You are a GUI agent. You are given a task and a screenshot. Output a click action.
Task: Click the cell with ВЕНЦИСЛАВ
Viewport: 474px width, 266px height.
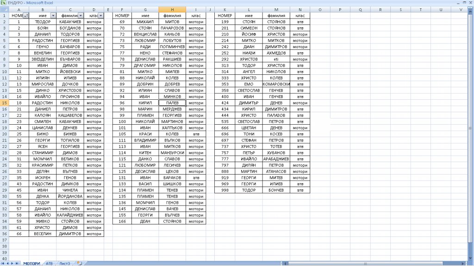(145, 34)
